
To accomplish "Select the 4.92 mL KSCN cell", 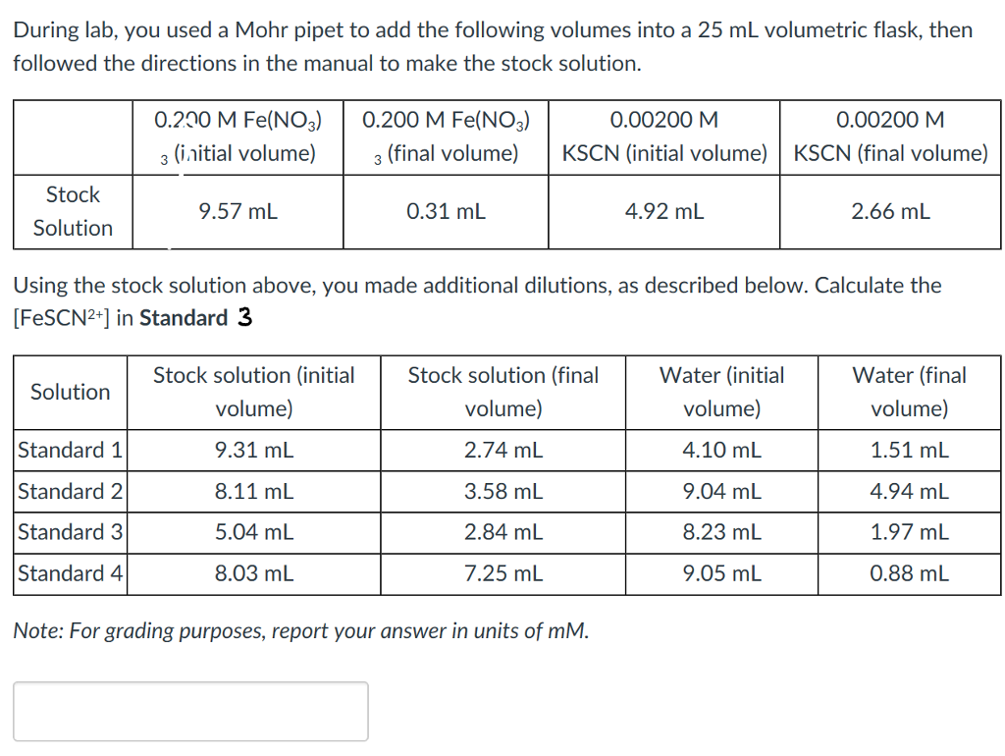I will [663, 211].
